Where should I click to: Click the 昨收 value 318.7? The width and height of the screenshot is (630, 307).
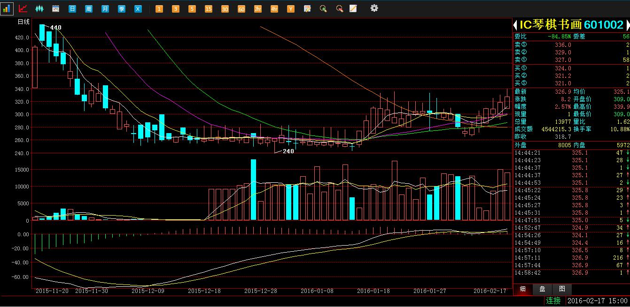(x=563, y=136)
